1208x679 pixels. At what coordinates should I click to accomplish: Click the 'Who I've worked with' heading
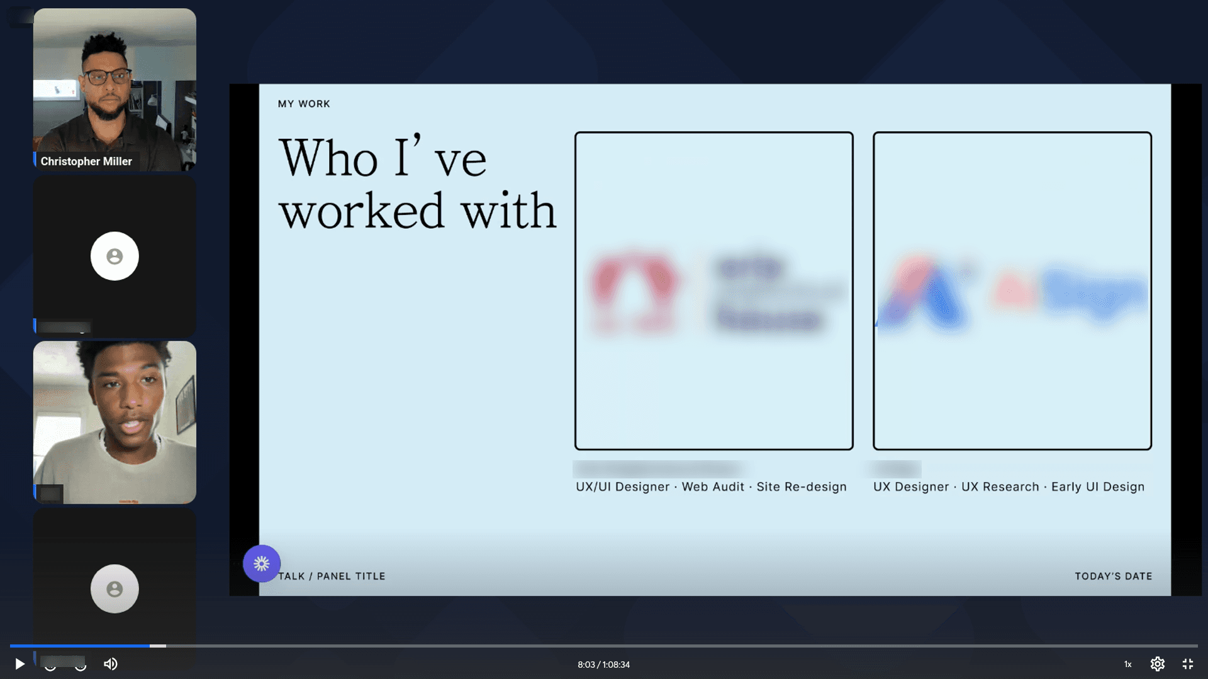pyautogui.click(x=417, y=184)
